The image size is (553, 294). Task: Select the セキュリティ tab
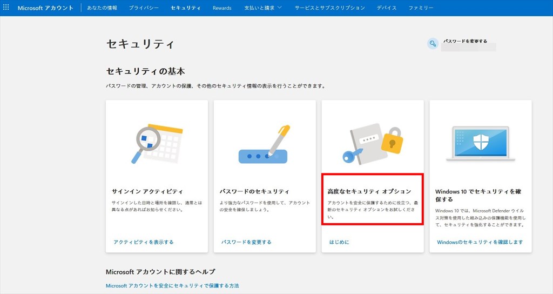point(186,8)
